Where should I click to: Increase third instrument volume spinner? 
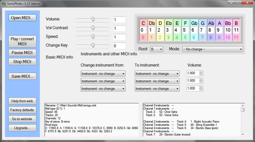coord(201,87)
